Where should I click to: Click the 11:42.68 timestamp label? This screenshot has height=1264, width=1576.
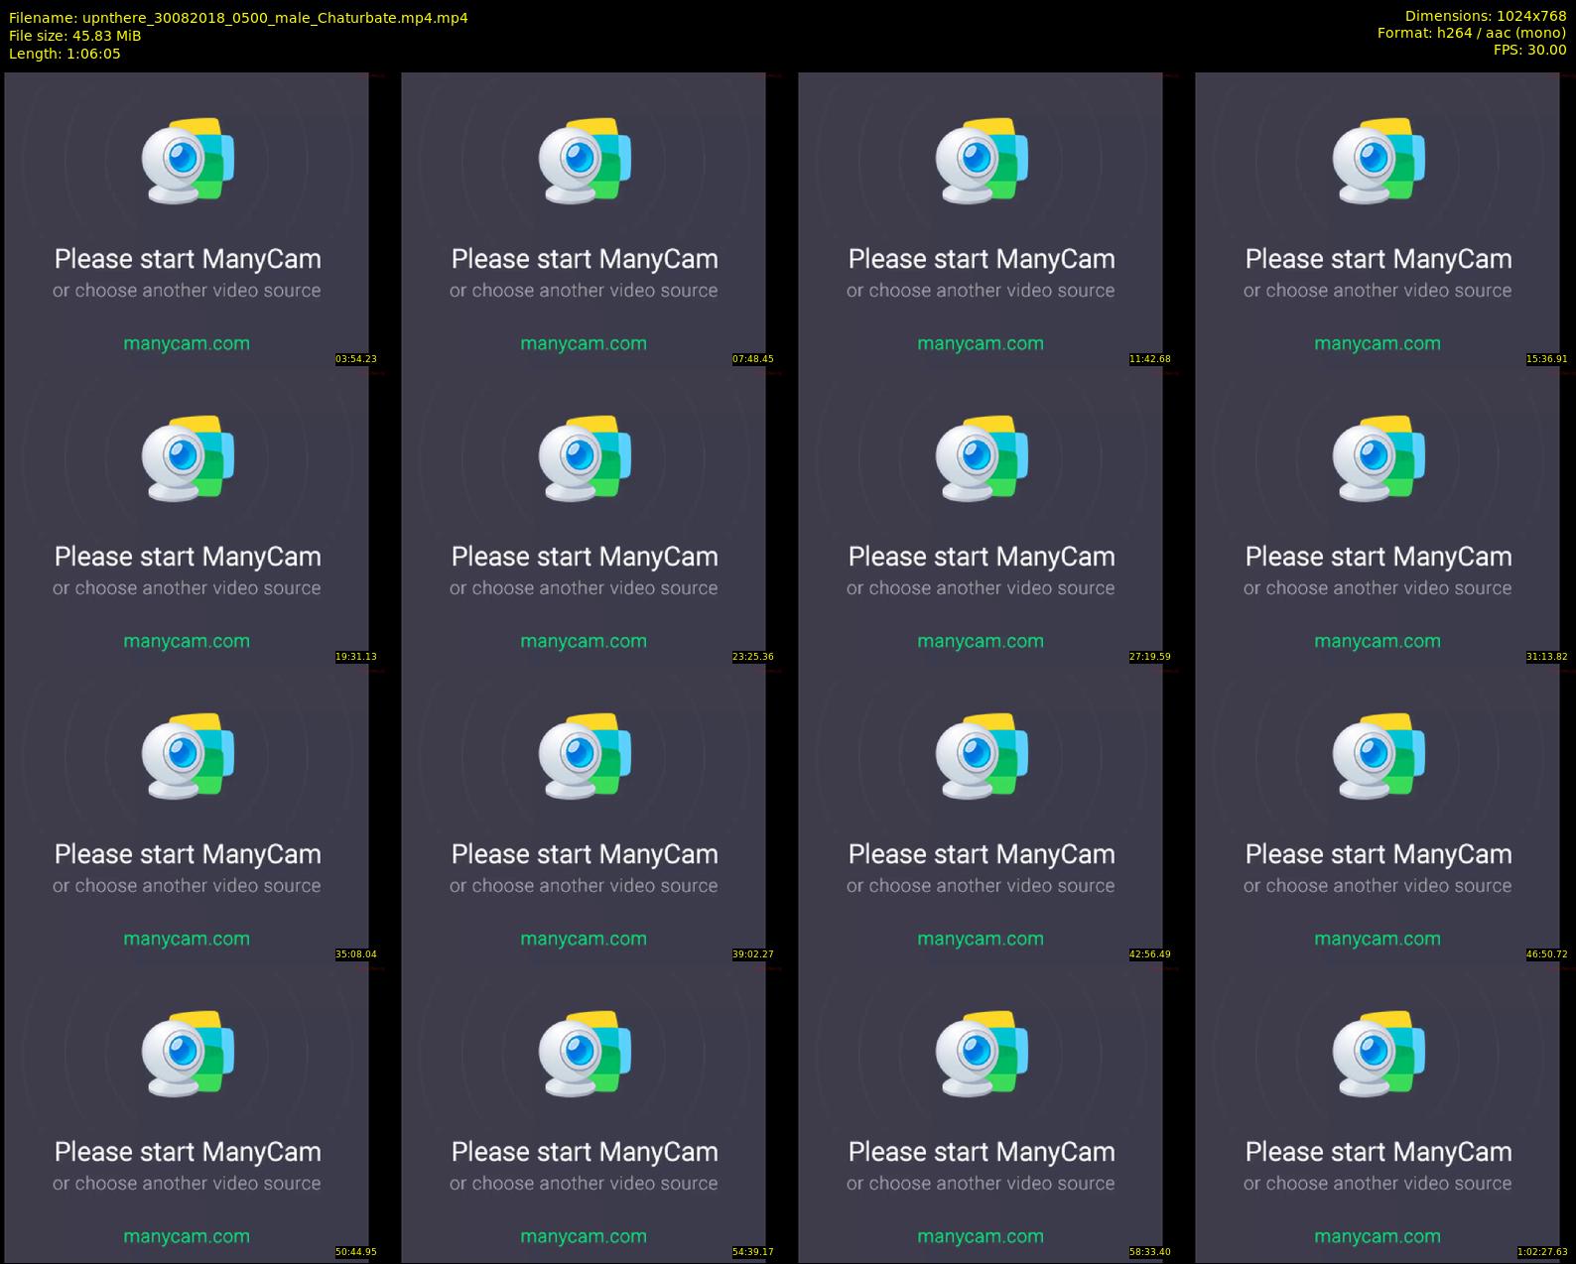(1150, 359)
